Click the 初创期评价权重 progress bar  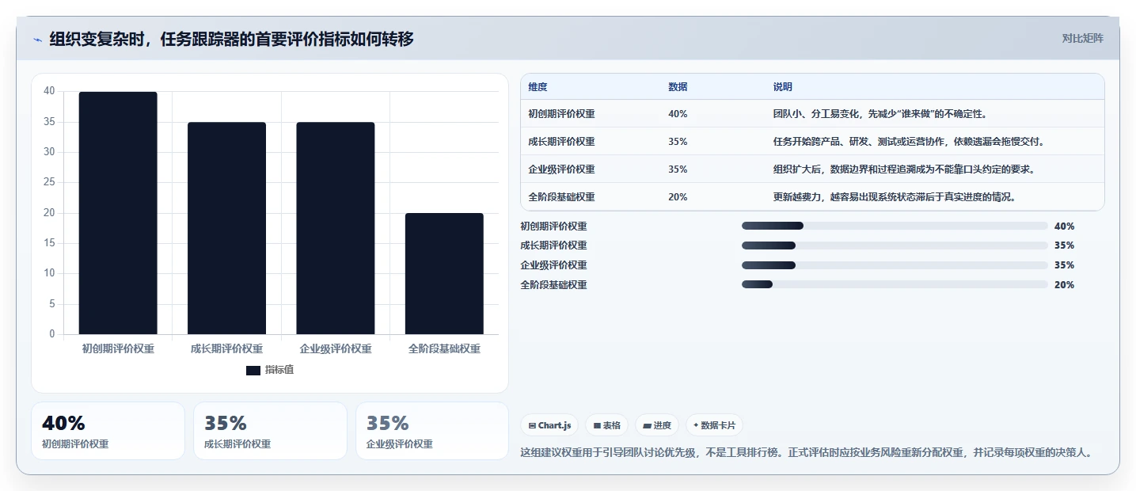(895, 226)
